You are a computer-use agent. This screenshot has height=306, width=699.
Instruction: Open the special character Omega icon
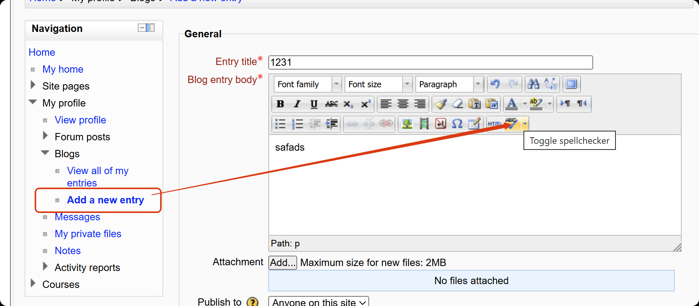click(x=457, y=124)
